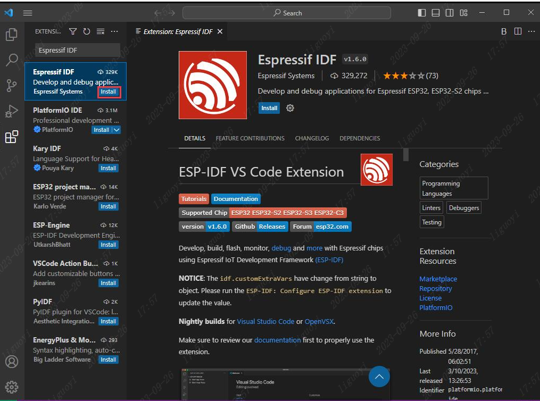Install VSCode Action Buttons extension
The height and width of the screenshot is (401, 540).
tap(109, 283)
